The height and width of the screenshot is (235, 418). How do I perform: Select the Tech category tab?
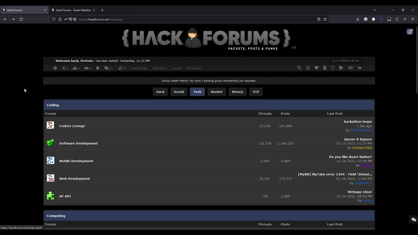pyautogui.click(x=197, y=92)
